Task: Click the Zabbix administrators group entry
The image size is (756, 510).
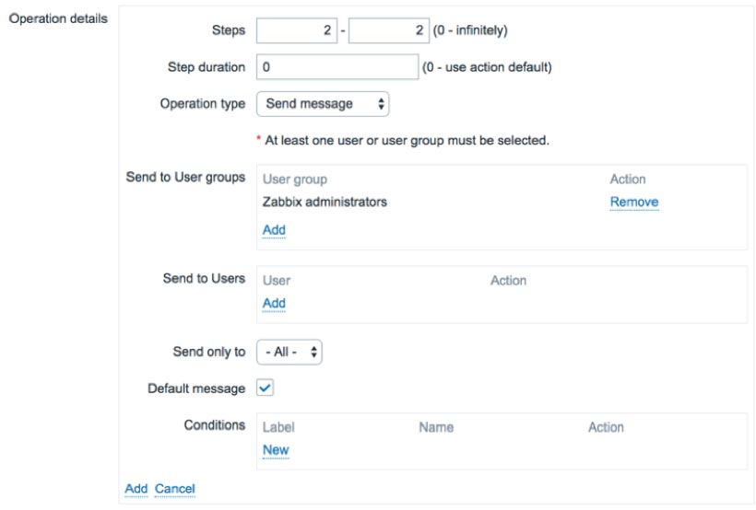Action: [325, 202]
